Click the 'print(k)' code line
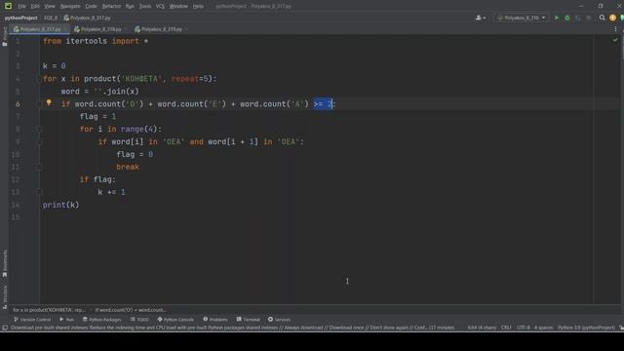 coord(60,205)
